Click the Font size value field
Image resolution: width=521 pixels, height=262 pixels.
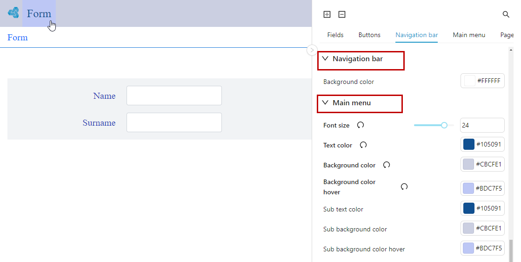click(x=482, y=125)
